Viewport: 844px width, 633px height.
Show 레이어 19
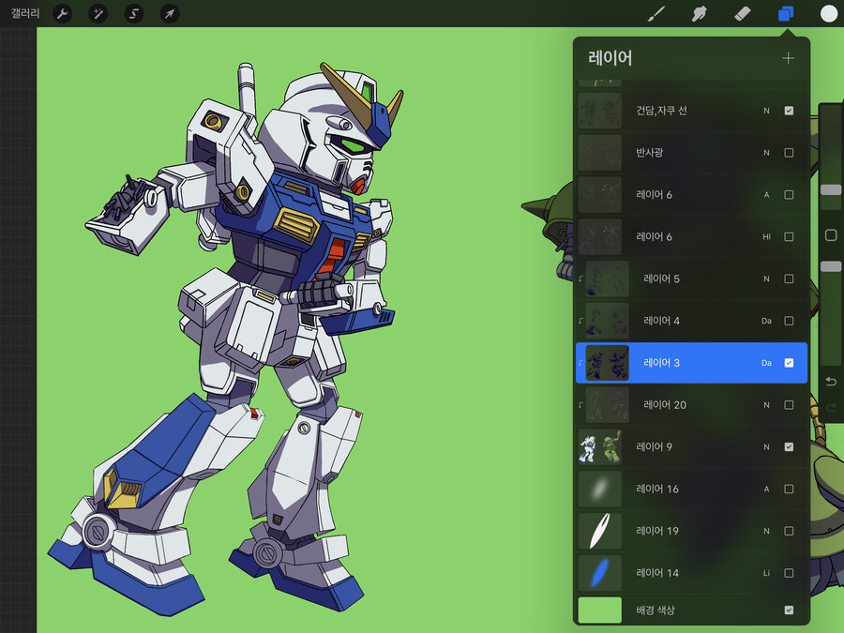pos(789,531)
